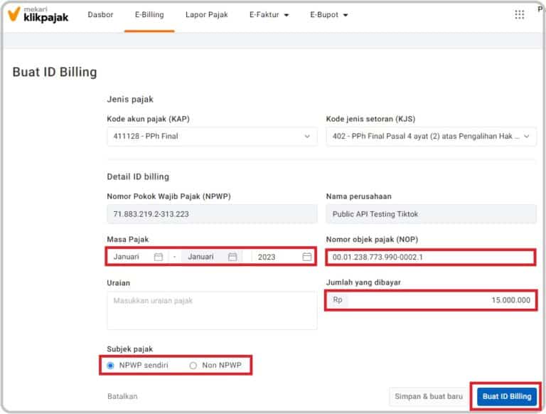
Task: Go to the Dasbor tab
Action: pyautogui.click(x=100, y=15)
